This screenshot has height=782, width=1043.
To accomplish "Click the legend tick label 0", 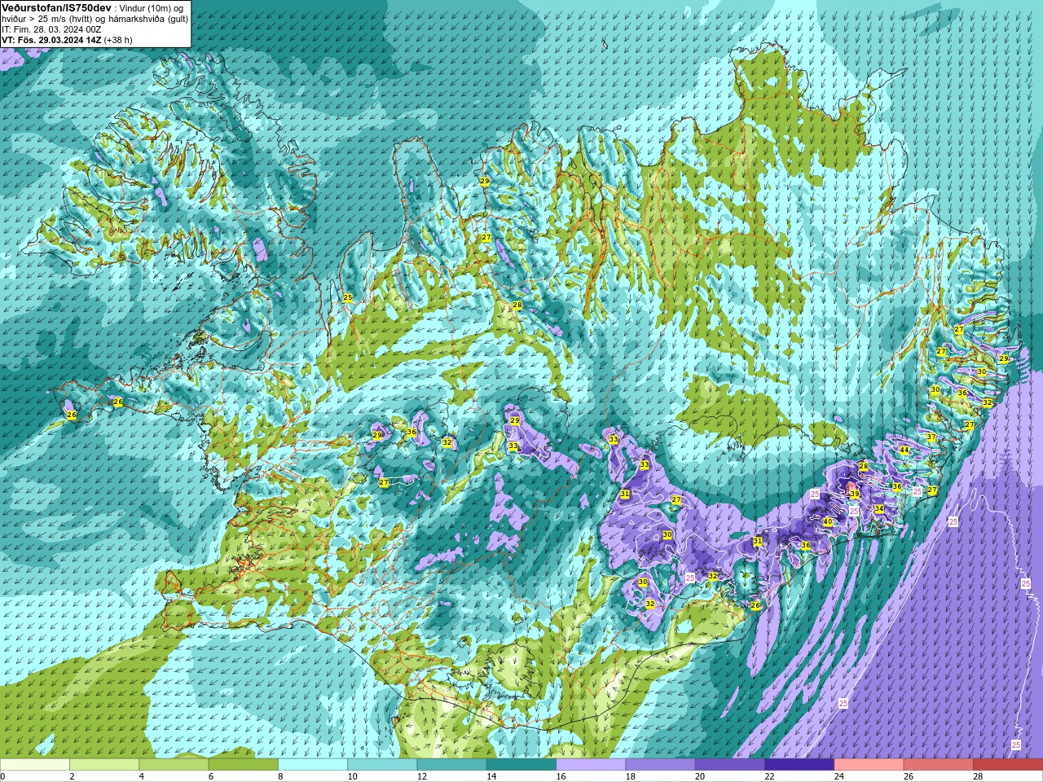I will coord(3,776).
